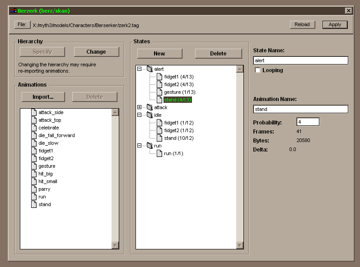Click the Import... button
Viewport: 360px width, 267px height.
pos(43,97)
